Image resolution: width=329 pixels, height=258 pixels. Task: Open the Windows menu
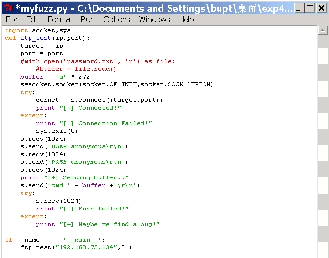click(x=154, y=19)
